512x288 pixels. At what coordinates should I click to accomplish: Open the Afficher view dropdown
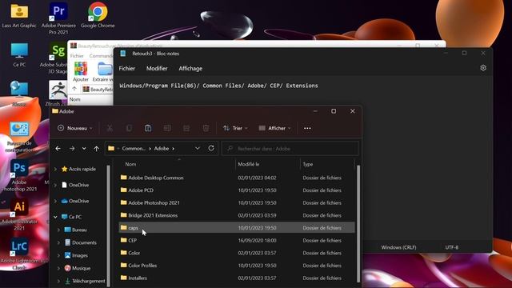[x=274, y=128]
